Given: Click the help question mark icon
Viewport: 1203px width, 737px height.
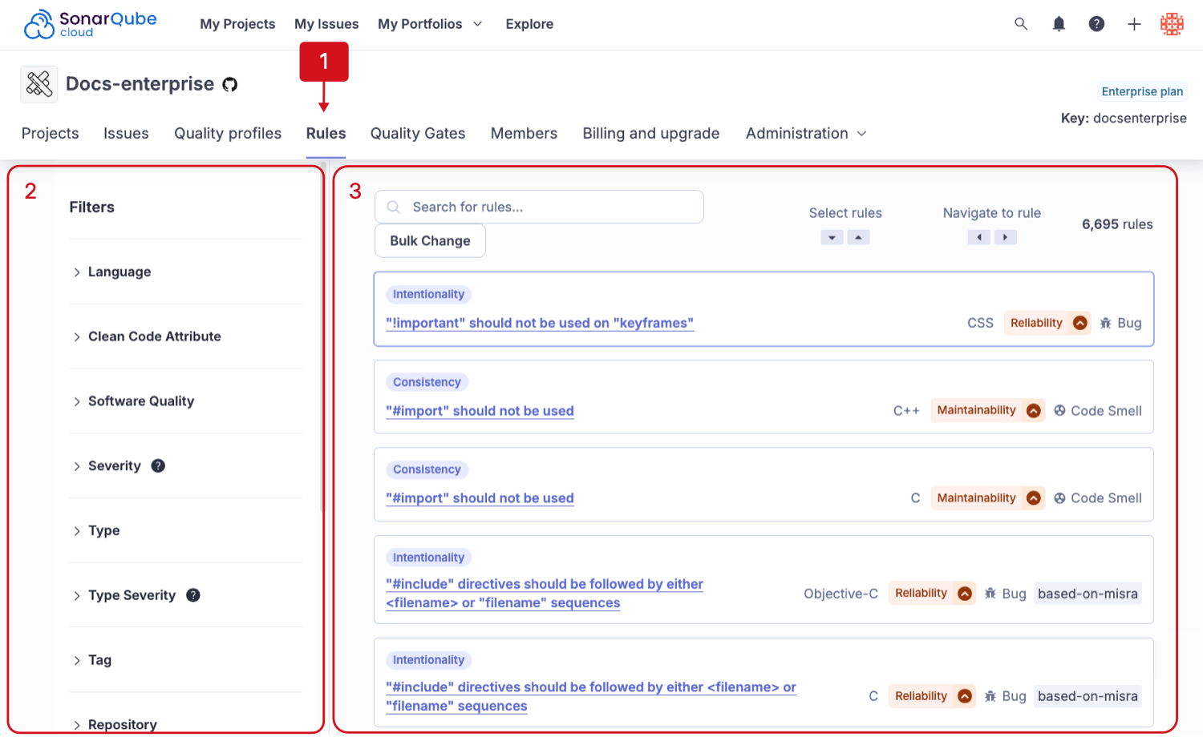Looking at the screenshot, I should 1096,24.
